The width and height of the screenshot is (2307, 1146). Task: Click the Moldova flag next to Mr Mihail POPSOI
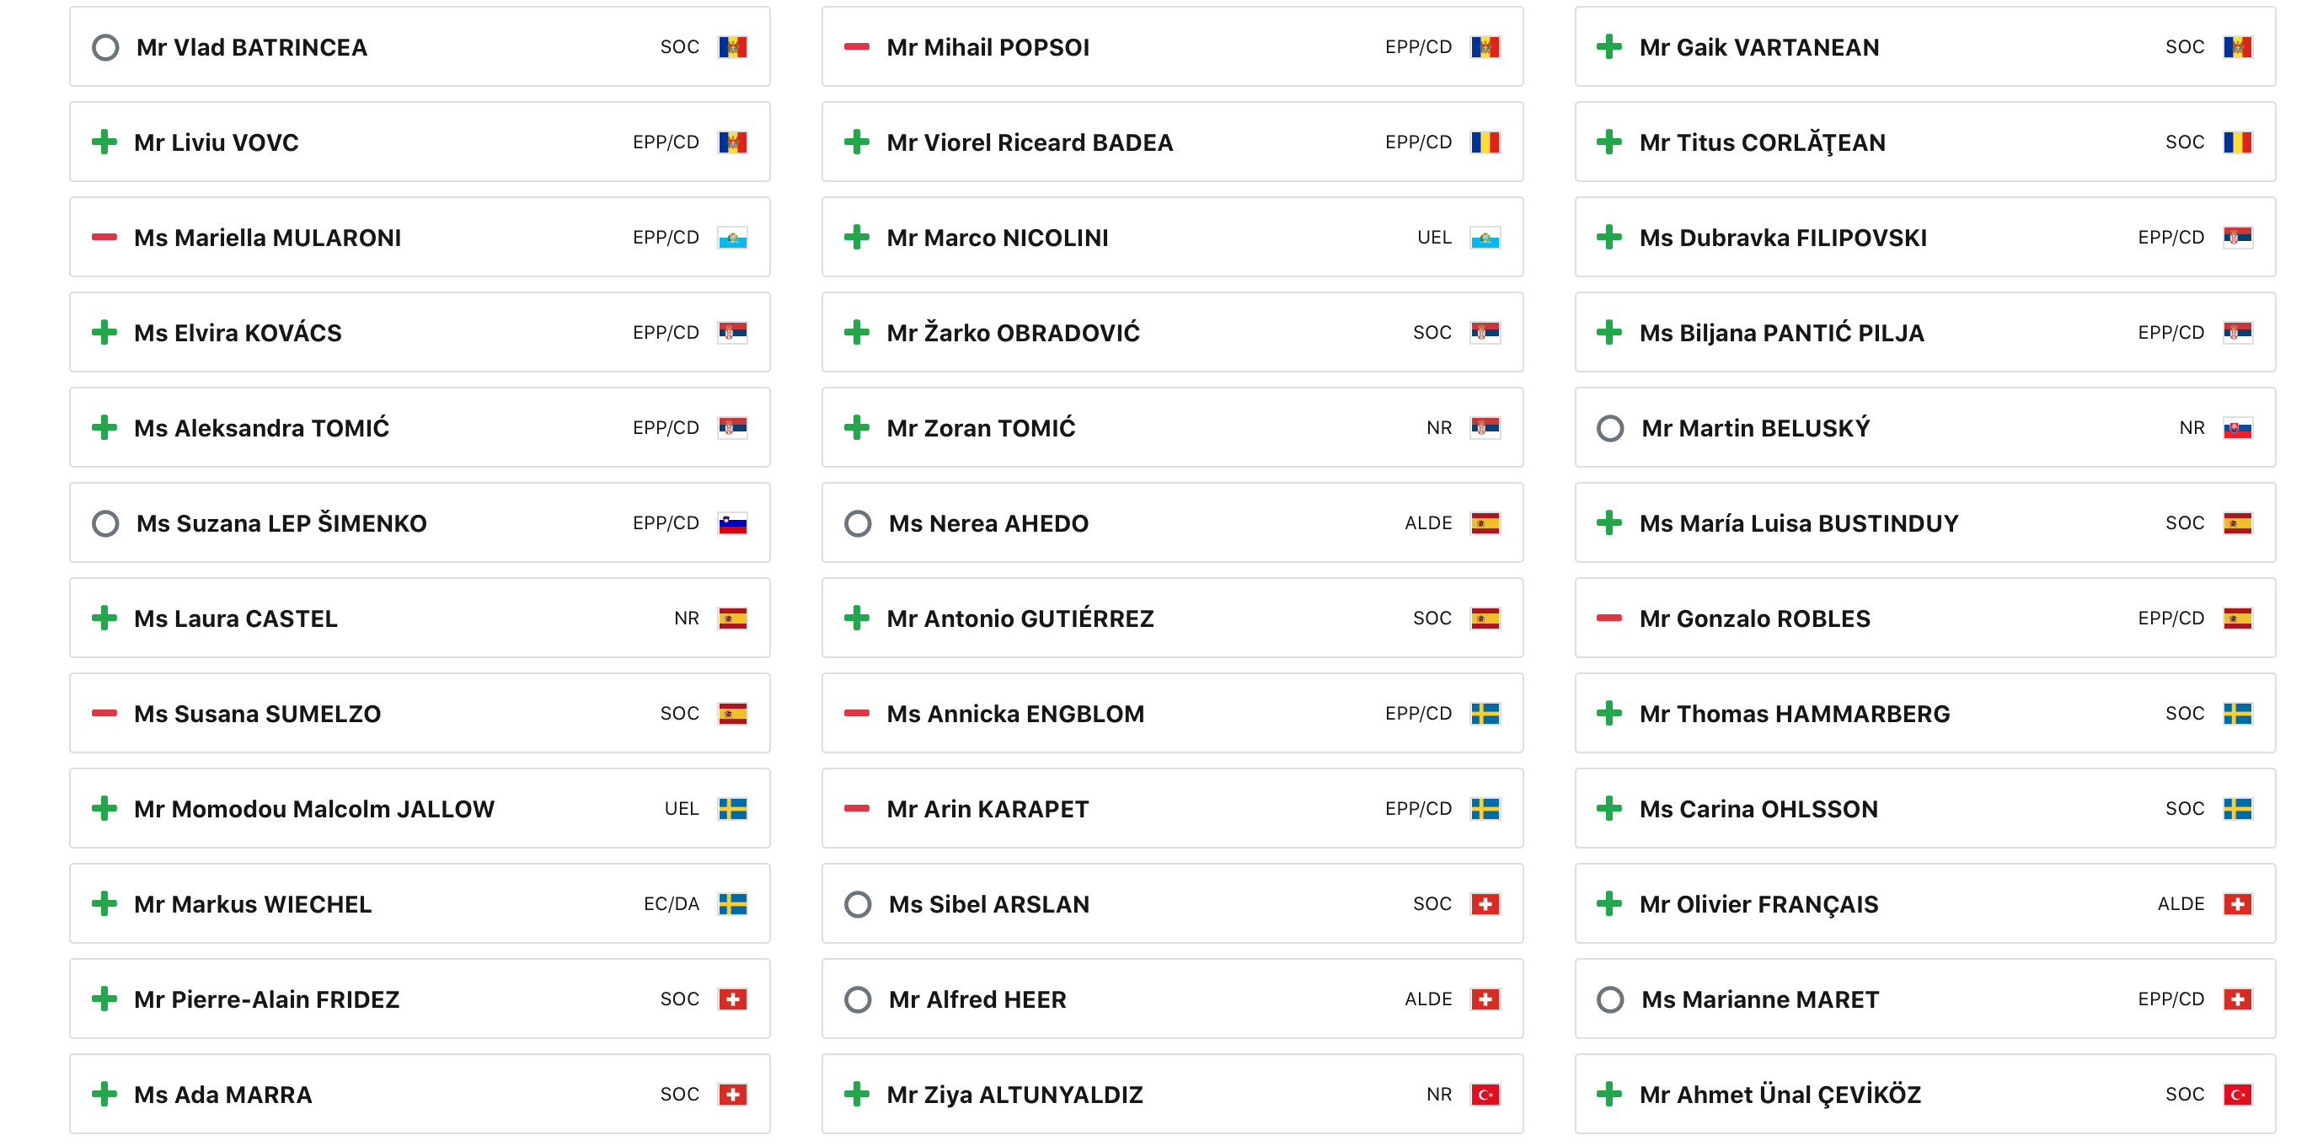point(1485,47)
